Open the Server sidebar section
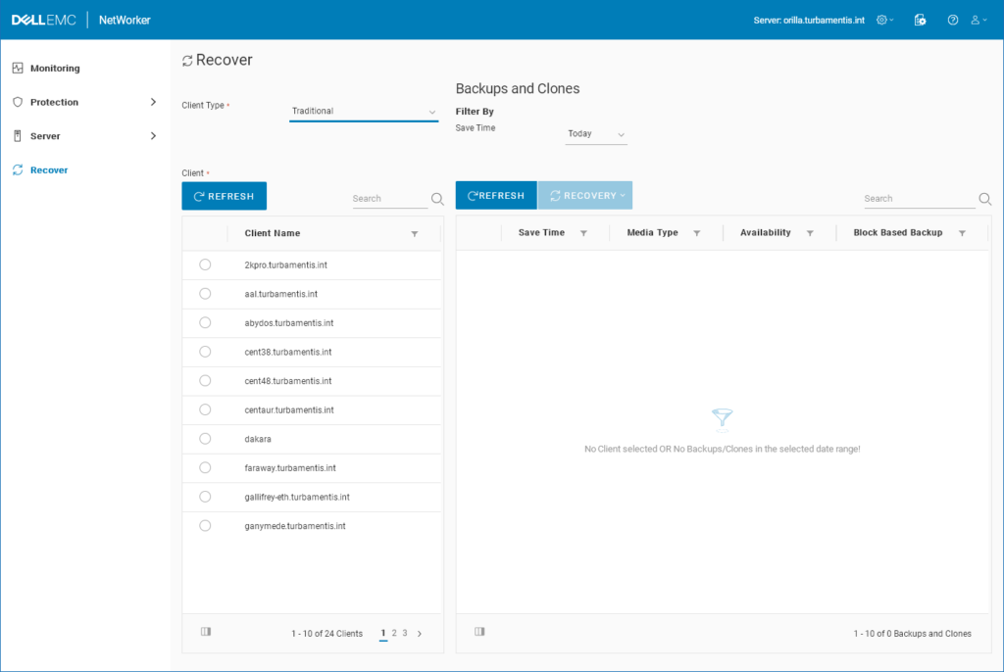This screenshot has height=672, width=1004. (x=44, y=135)
